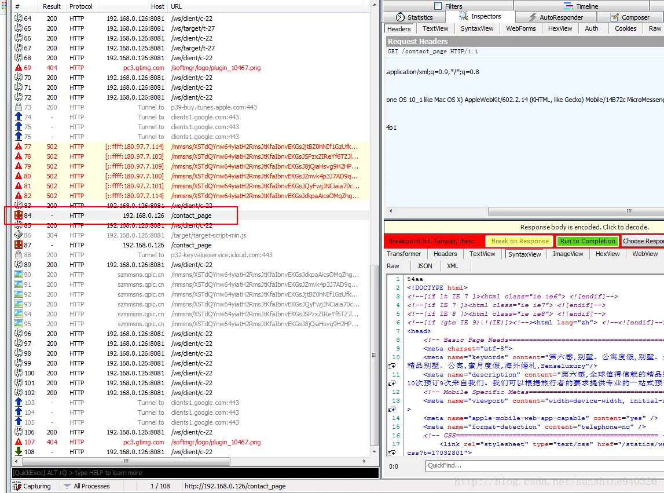The width and height of the screenshot is (664, 493).
Task: Select the response ImageView tab
Action: tap(568, 254)
